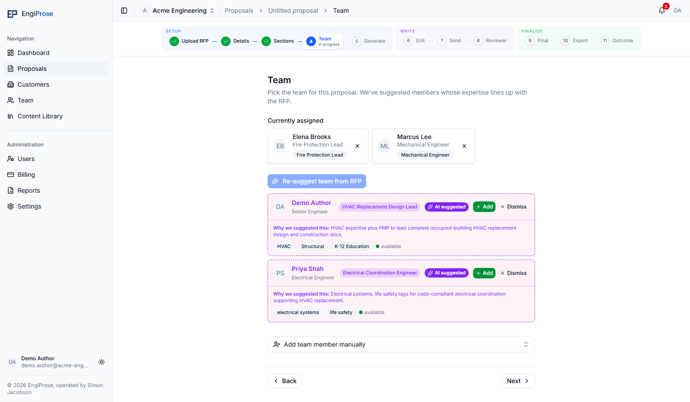Click Proposals breadcrumb link
This screenshot has height=402, width=690.
tap(239, 11)
